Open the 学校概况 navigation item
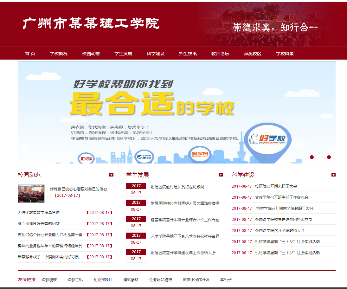The image size is (347, 289). (x=59, y=54)
